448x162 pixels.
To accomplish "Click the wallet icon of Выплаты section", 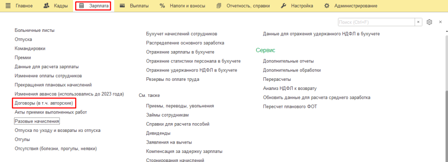I will [x=122, y=6].
